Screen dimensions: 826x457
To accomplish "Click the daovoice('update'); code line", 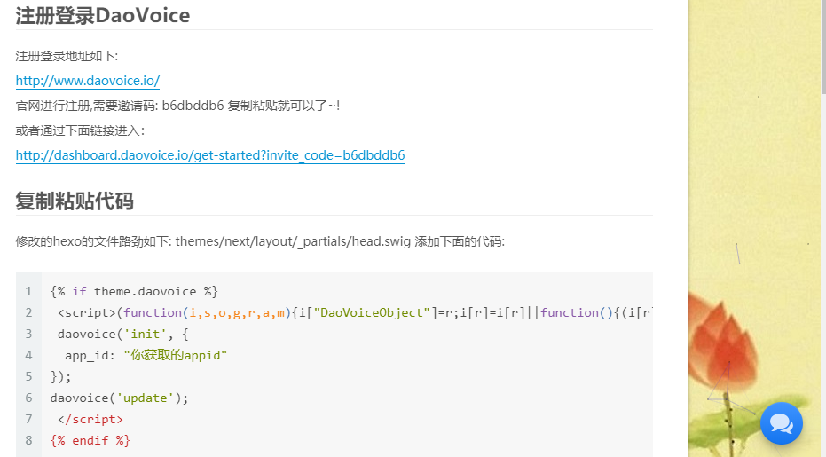I will [x=120, y=398].
